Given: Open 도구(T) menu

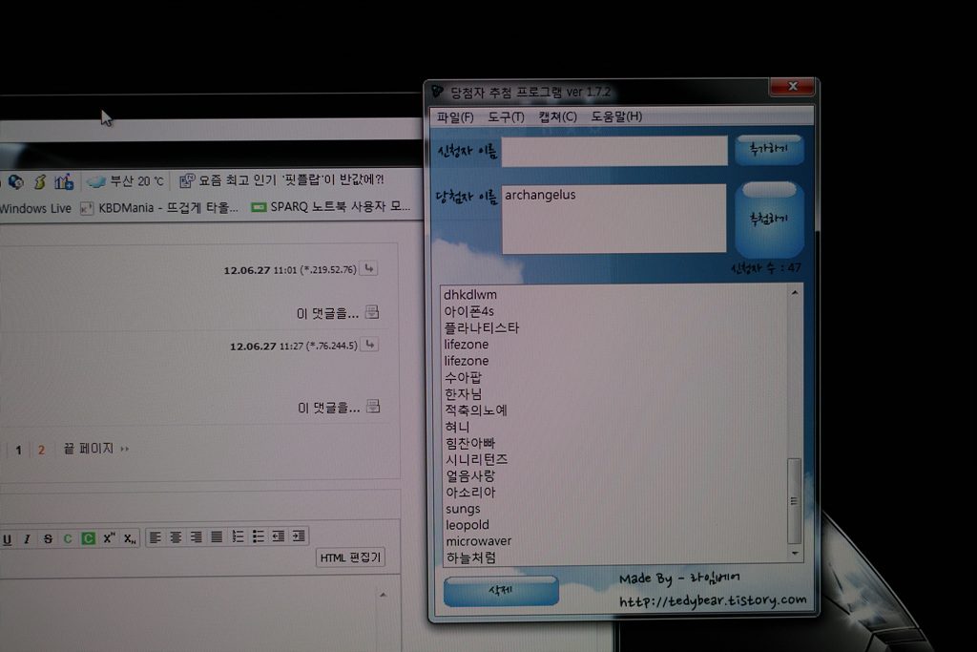Looking at the screenshot, I should click(x=506, y=117).
